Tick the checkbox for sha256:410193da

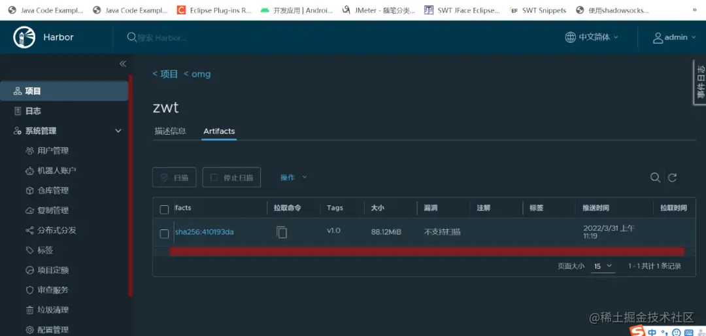tap(164, 234)
